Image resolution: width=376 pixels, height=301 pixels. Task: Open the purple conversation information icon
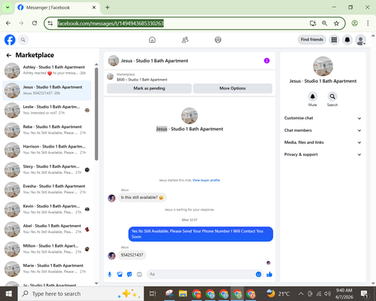click(x=267, y=61)
